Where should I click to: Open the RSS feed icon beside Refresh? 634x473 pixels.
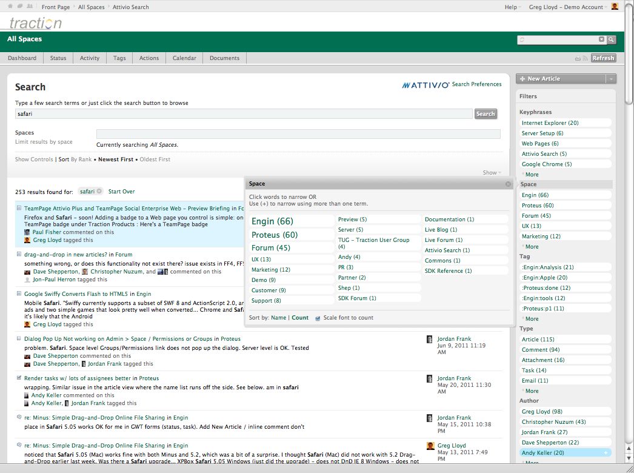tap(585, 59)
